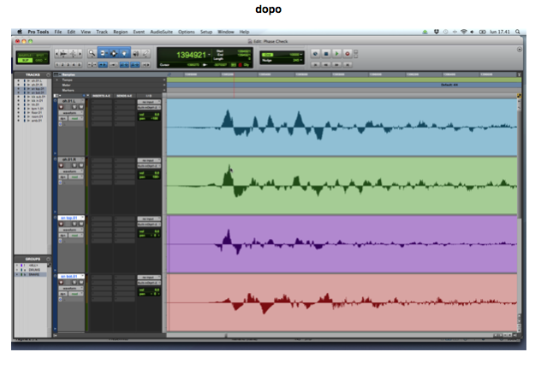
Task: Click the Wi-Fi status icon
Action: 464,32
